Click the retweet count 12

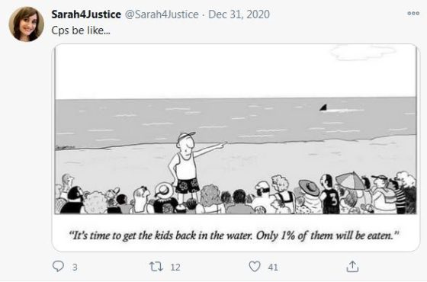pos(175,268)
